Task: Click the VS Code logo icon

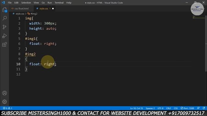Action: click(x=4, y=3)
